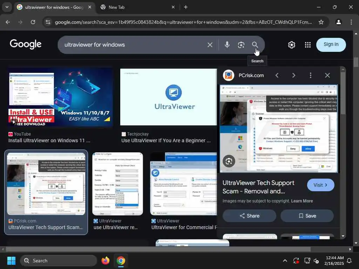359x269 pixels.
Task: Open the 12:44 AM clock calendar
Action: pos(334,261)
